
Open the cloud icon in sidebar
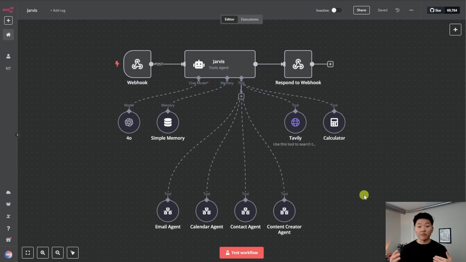click(x=8, y=192)
